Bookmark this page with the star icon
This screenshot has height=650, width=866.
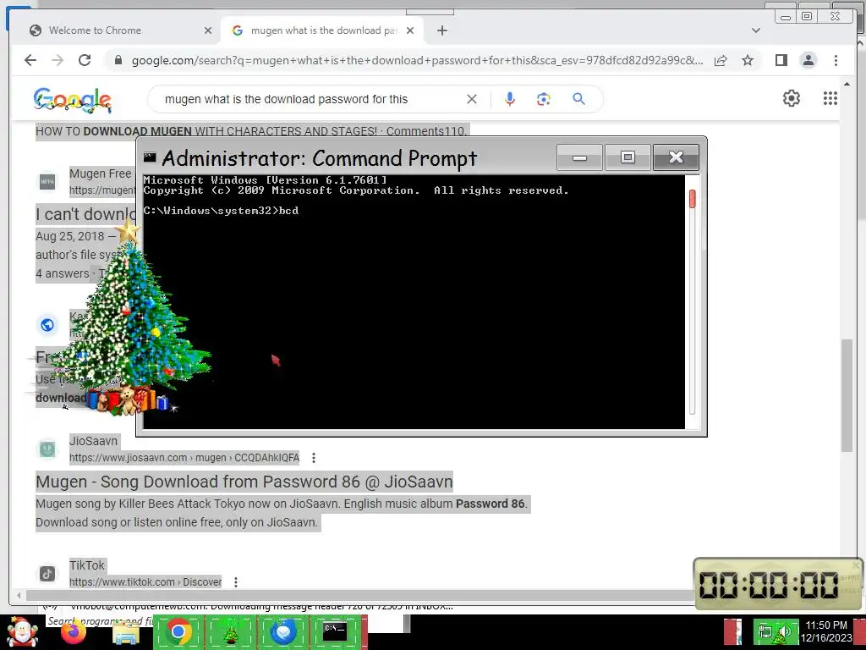(748, 60)
